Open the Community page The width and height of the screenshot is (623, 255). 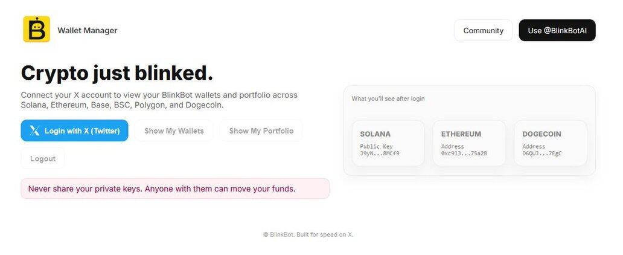(483, 30)
